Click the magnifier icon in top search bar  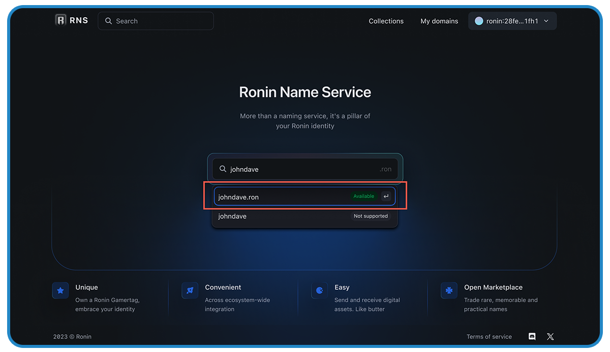point(108,21)
